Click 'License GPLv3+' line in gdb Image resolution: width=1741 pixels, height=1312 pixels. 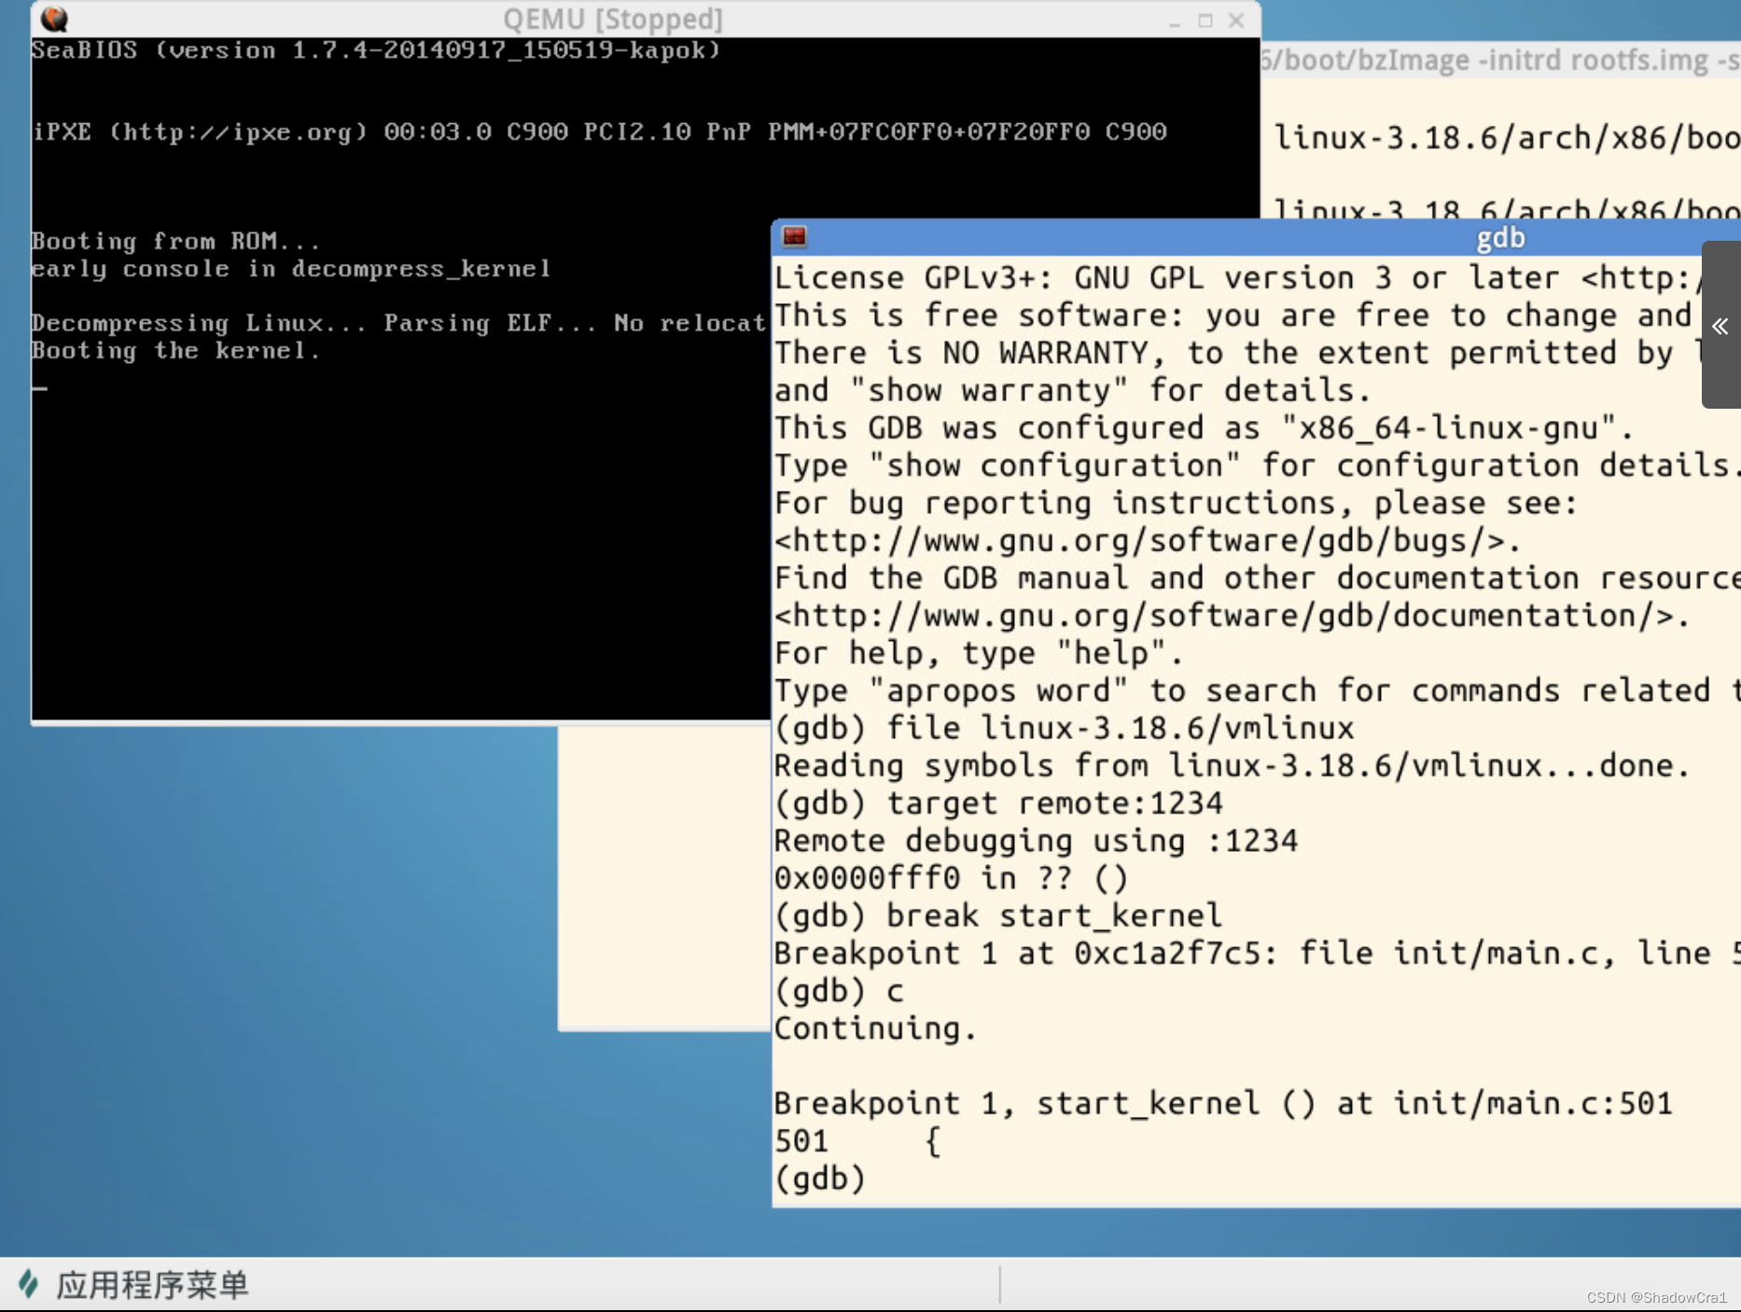[x=1239, y=278]
